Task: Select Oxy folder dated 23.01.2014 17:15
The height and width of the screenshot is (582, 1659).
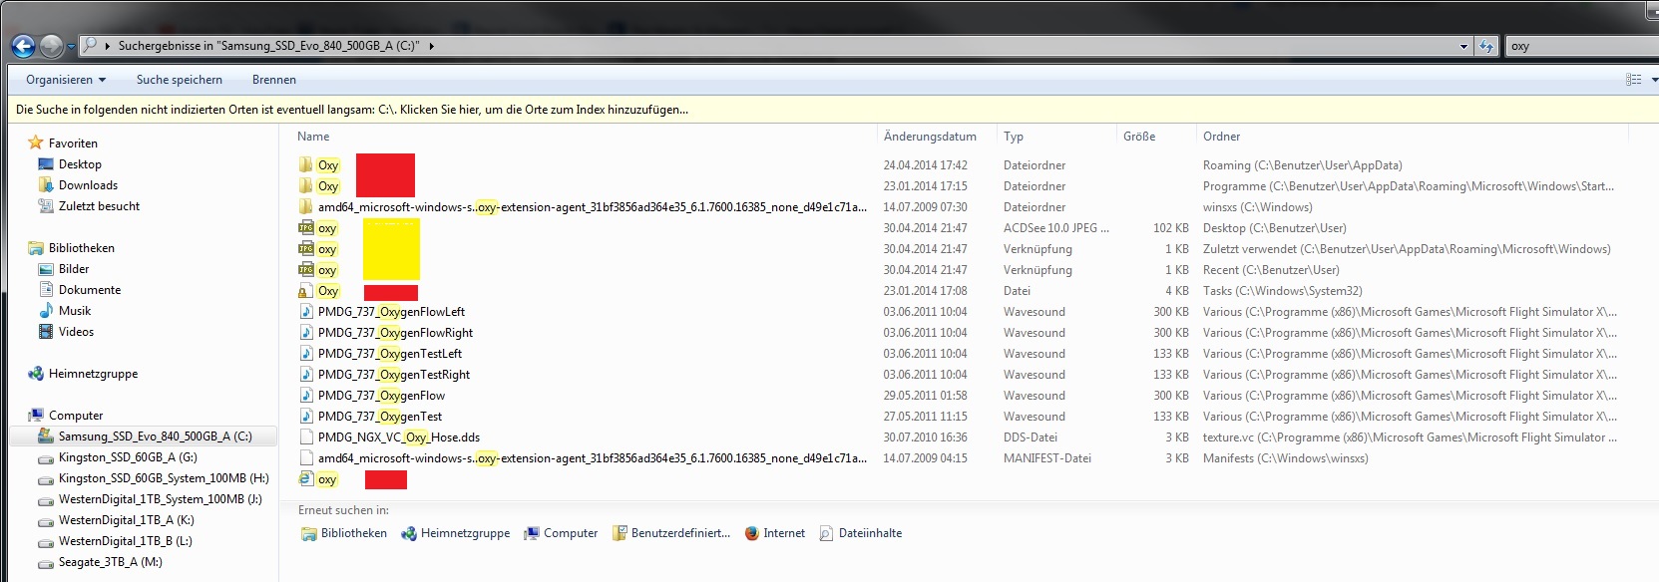Action: point(328,186)
